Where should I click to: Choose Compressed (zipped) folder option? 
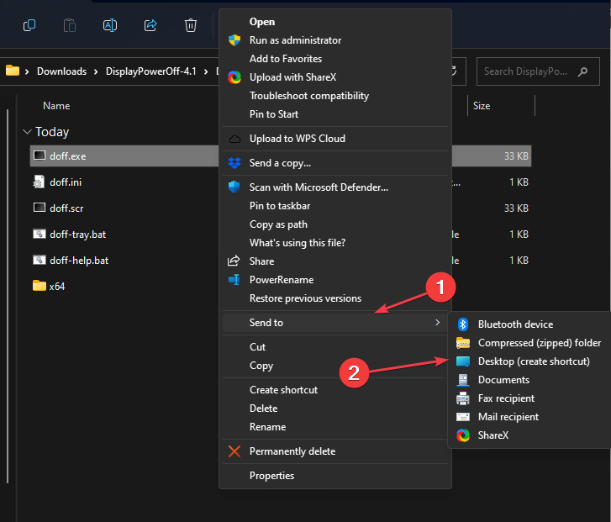539,343
